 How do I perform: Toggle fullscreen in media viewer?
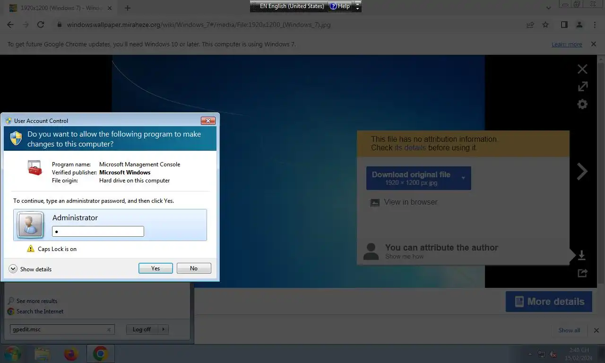click(583, 86)
